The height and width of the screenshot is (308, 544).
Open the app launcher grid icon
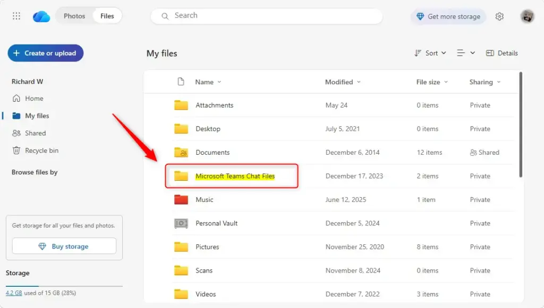(x=16, y=16)
